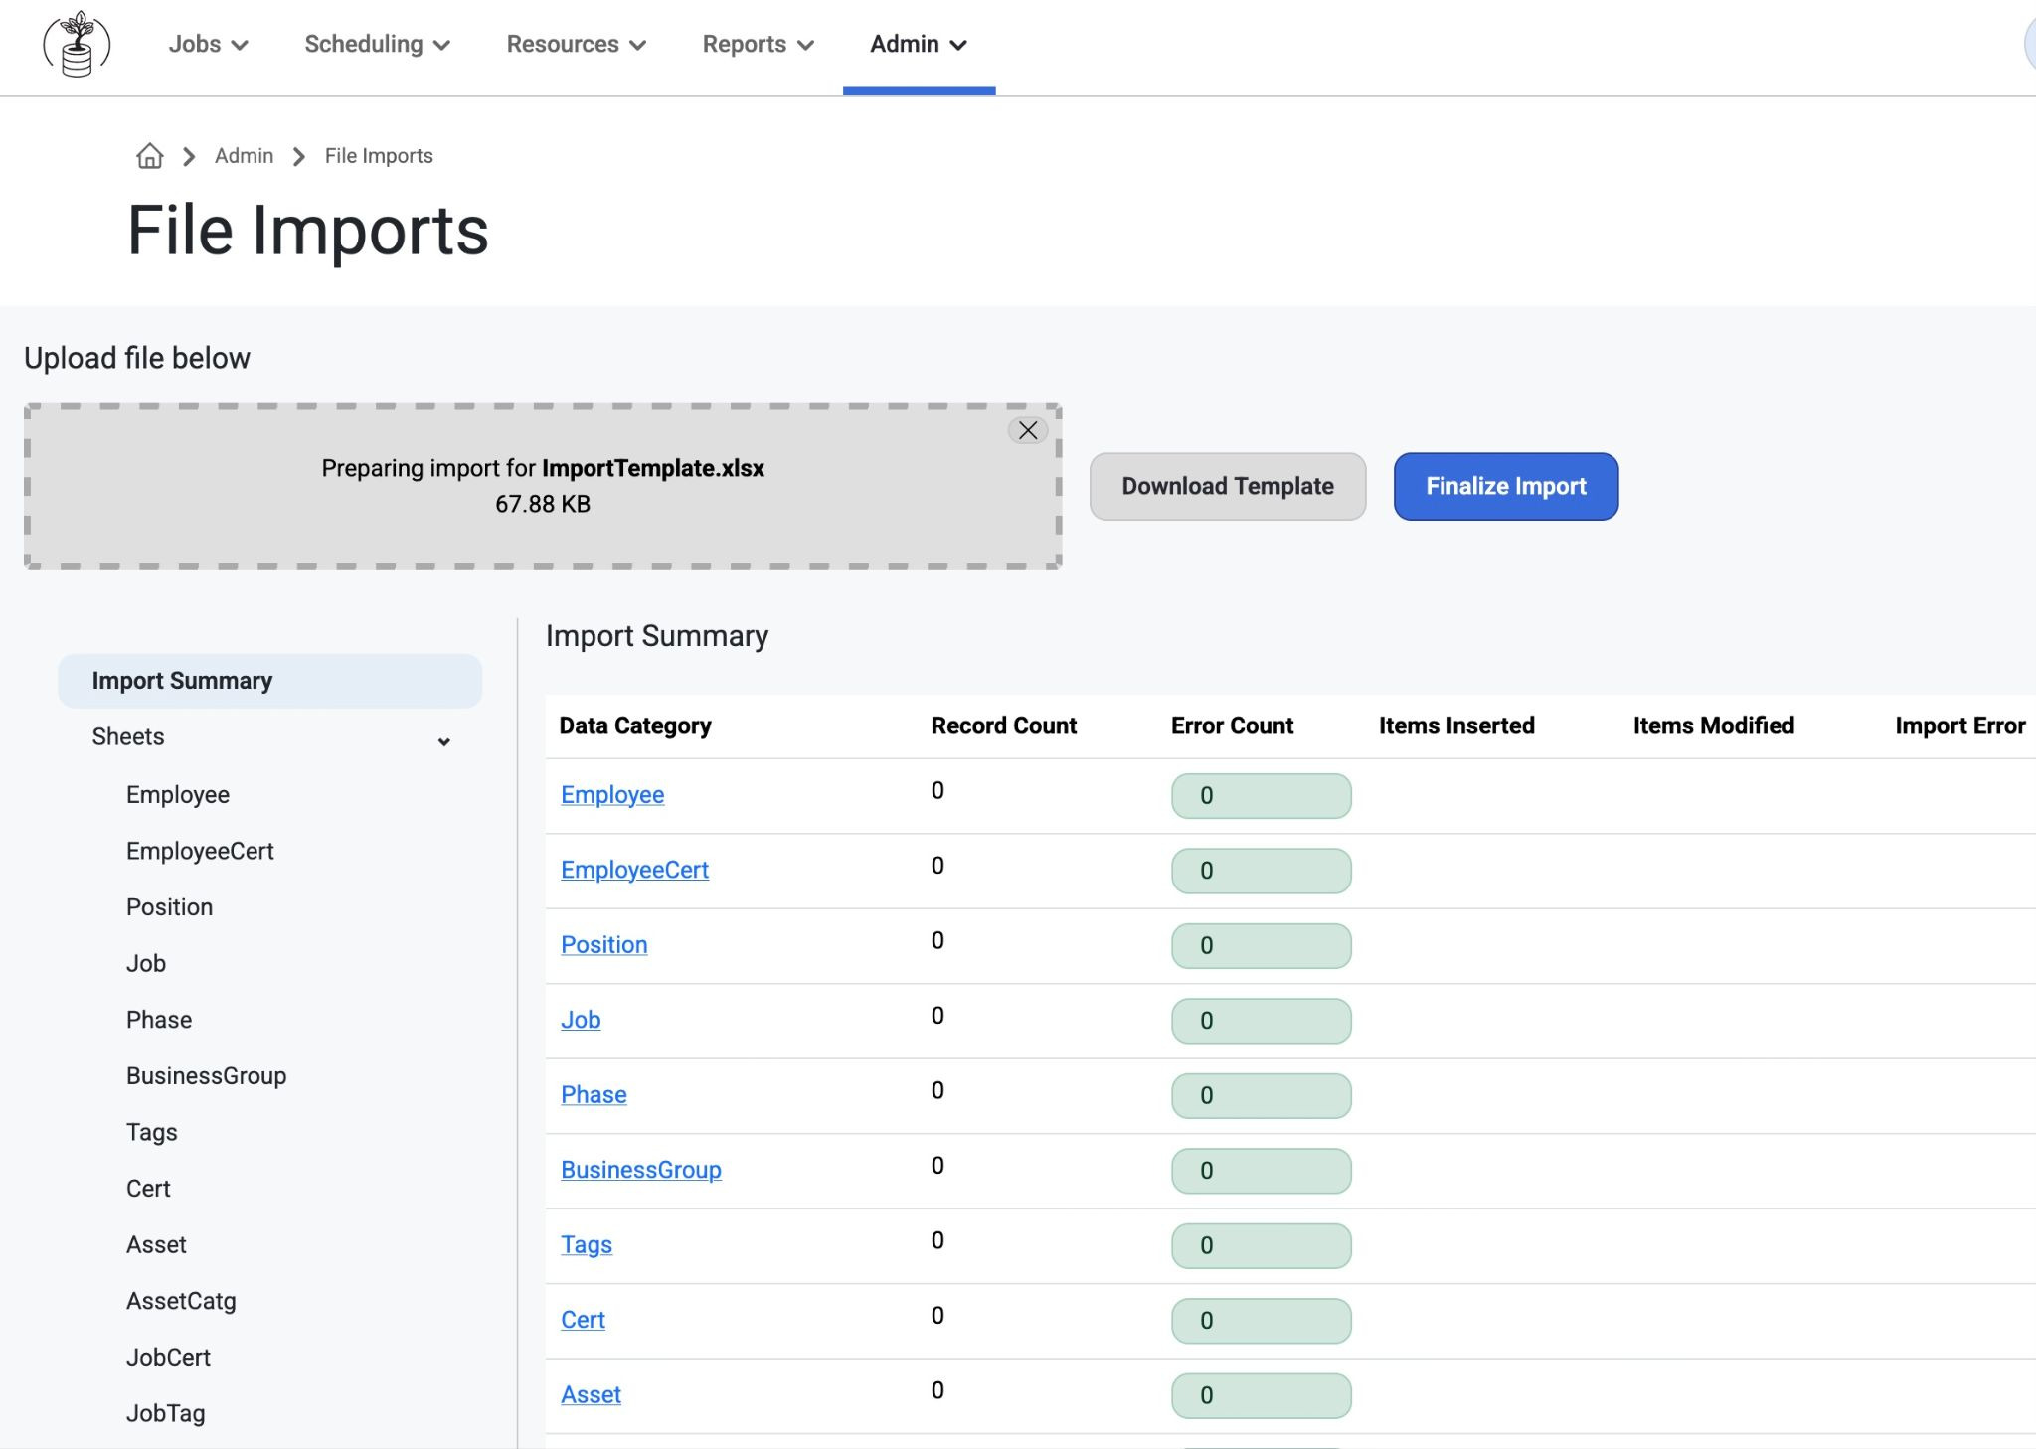Image resolution: width=2036 pixels, height=1449 pixels.
Task: Collapse the Sheets list chevron
Action: click(x=444, y=741)
